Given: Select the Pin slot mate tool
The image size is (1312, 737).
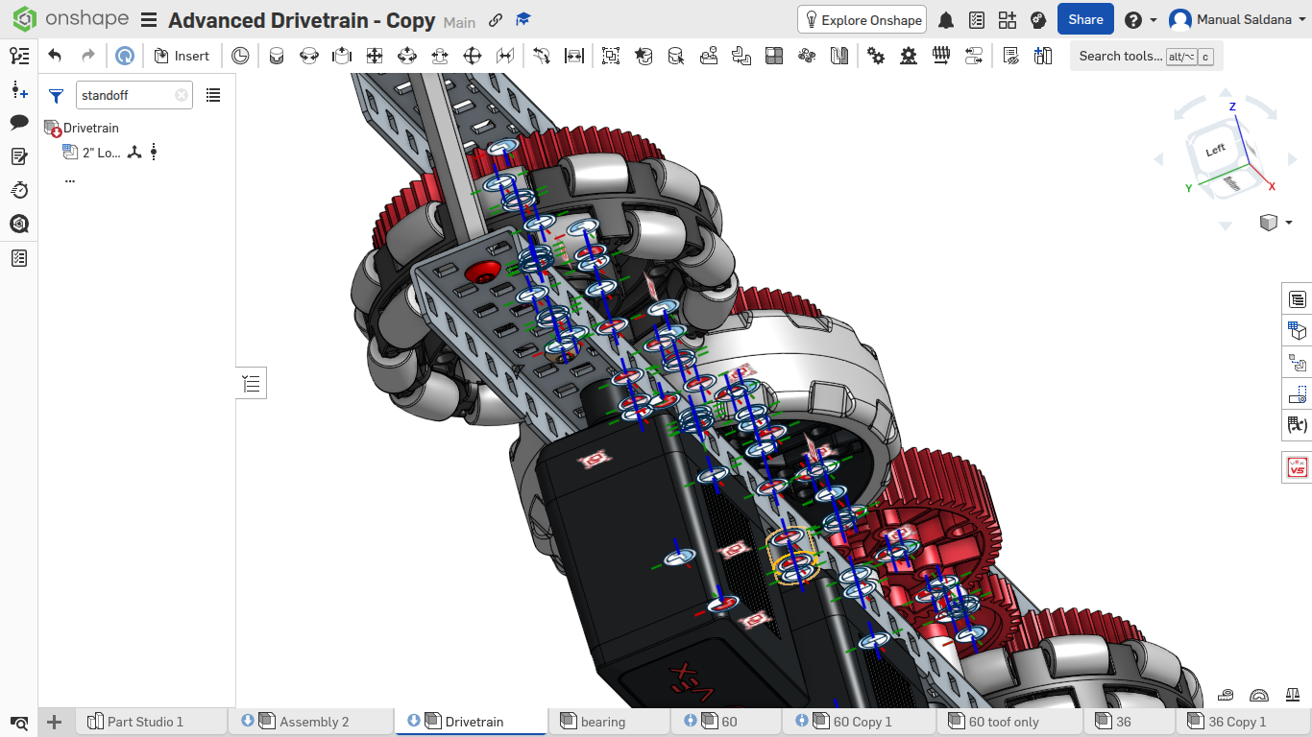Looking at the screenshot, I should click(x=440, y=56).
